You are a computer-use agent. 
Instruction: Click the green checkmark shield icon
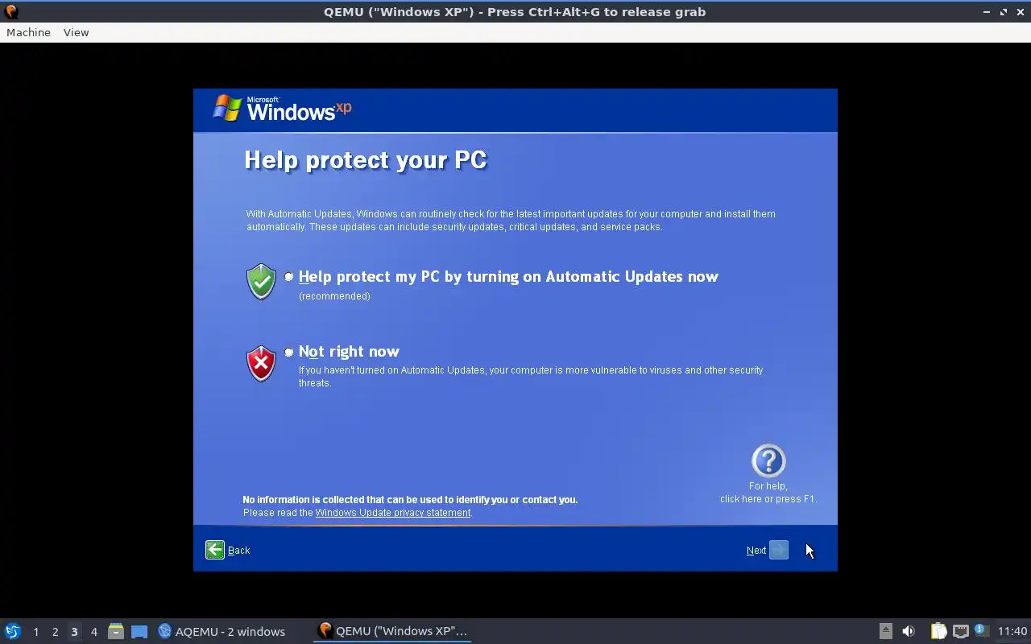261,282
